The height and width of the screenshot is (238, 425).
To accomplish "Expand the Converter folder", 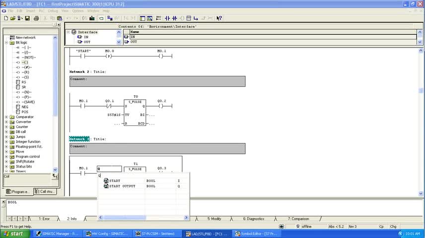I will coord(6,122).
